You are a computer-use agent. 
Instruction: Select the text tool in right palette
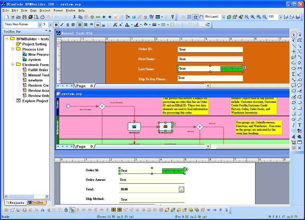pyautogui.click(x=300, y=125)
